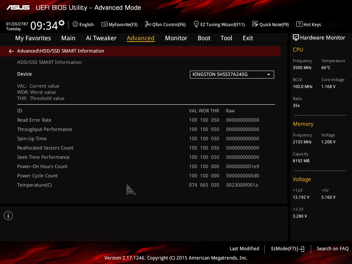Click the ASUS logo
The width and height of the screenshot is (352, 264).
click(x=18, y=8)
